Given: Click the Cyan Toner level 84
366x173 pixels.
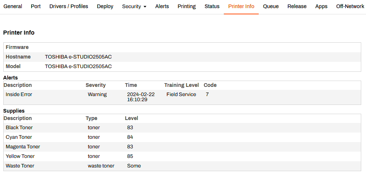Looking at the screenshot, I should coord(130,137).
